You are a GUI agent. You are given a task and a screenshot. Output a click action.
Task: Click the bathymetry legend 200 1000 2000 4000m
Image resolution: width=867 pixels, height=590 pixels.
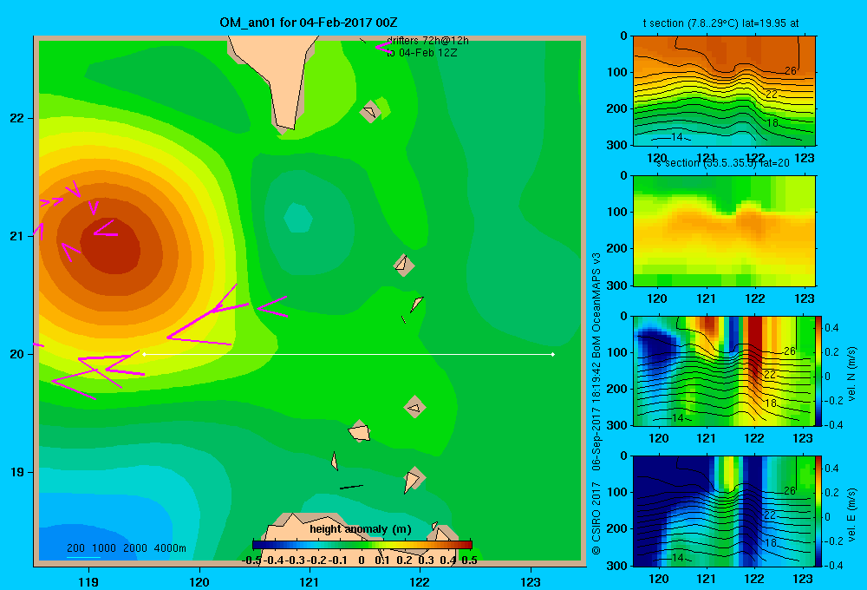(126, 548)
